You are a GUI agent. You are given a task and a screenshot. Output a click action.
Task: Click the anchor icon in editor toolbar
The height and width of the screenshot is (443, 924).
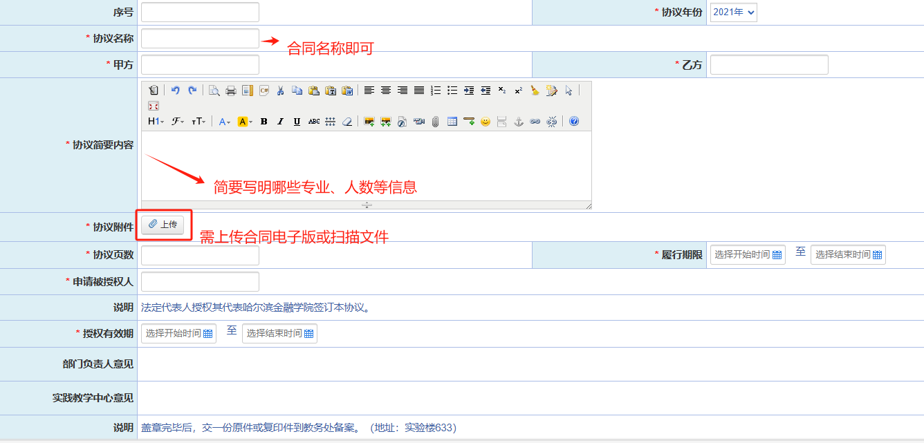(x=519, y=122)
